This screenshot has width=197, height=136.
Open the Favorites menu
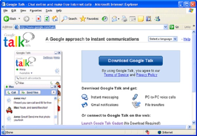(x=35, y=11)
